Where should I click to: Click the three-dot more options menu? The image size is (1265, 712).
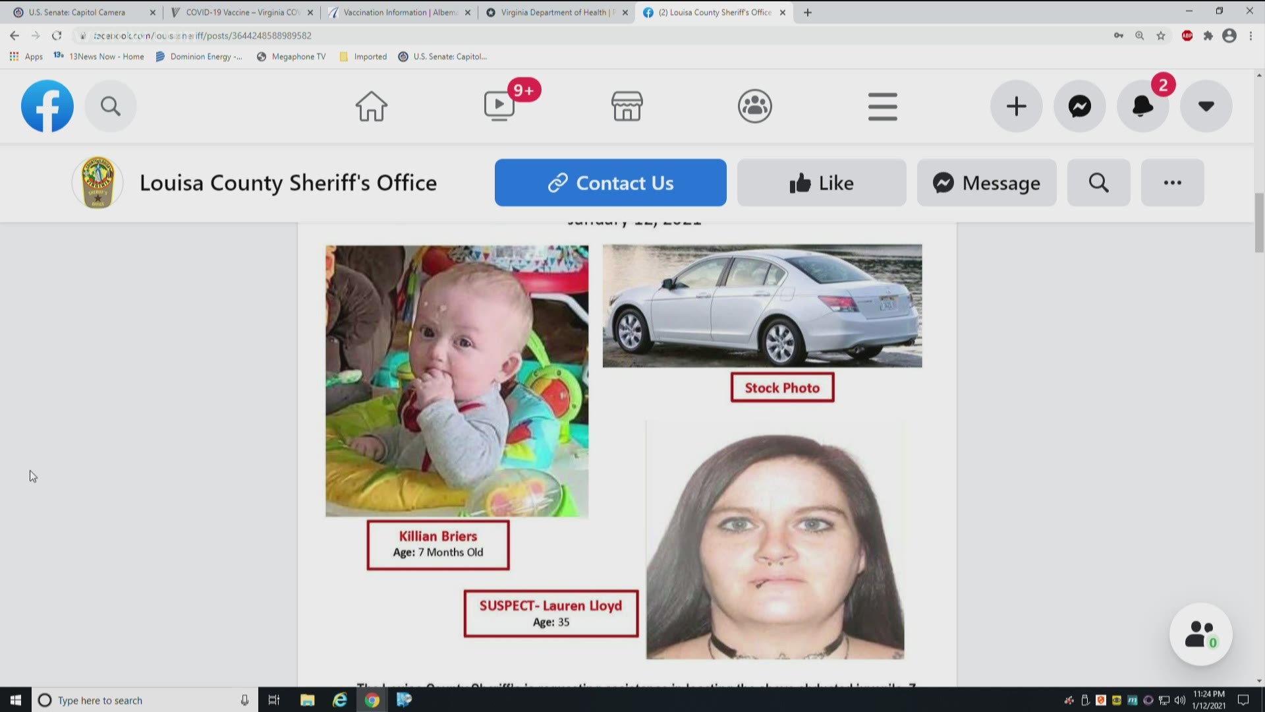1173,183
